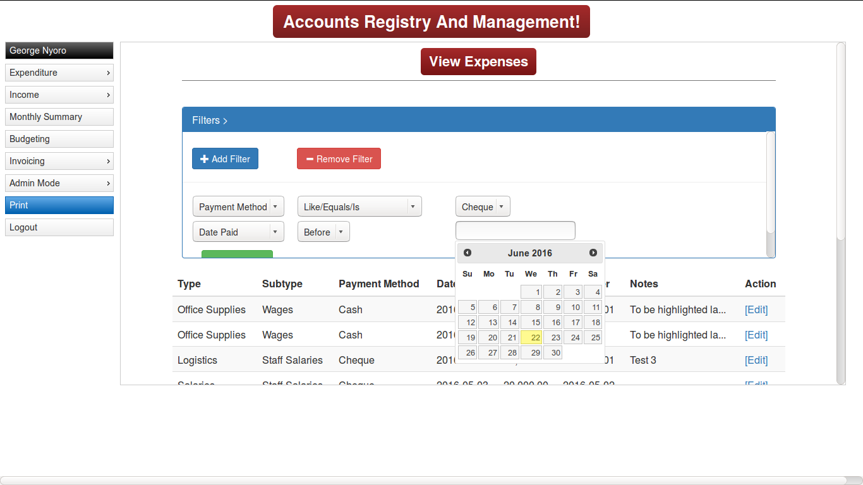Image resolution: width=863 pixels, height=485 pixels.
Task: Open the Payment Method field dropdown
Action: click(x=238, y=207)
